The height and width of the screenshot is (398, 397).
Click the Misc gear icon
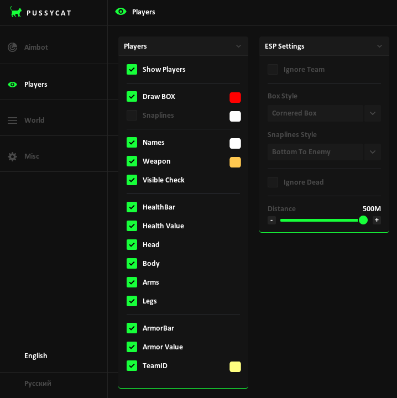pyautogui.click(x=12, y=156)
